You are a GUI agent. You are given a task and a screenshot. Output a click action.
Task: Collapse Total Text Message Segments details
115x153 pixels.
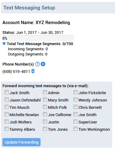click(4, 44)
